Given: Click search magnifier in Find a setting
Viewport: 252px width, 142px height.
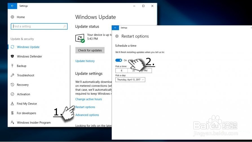Looking at the screenshot, I should (x=65, y=26).
